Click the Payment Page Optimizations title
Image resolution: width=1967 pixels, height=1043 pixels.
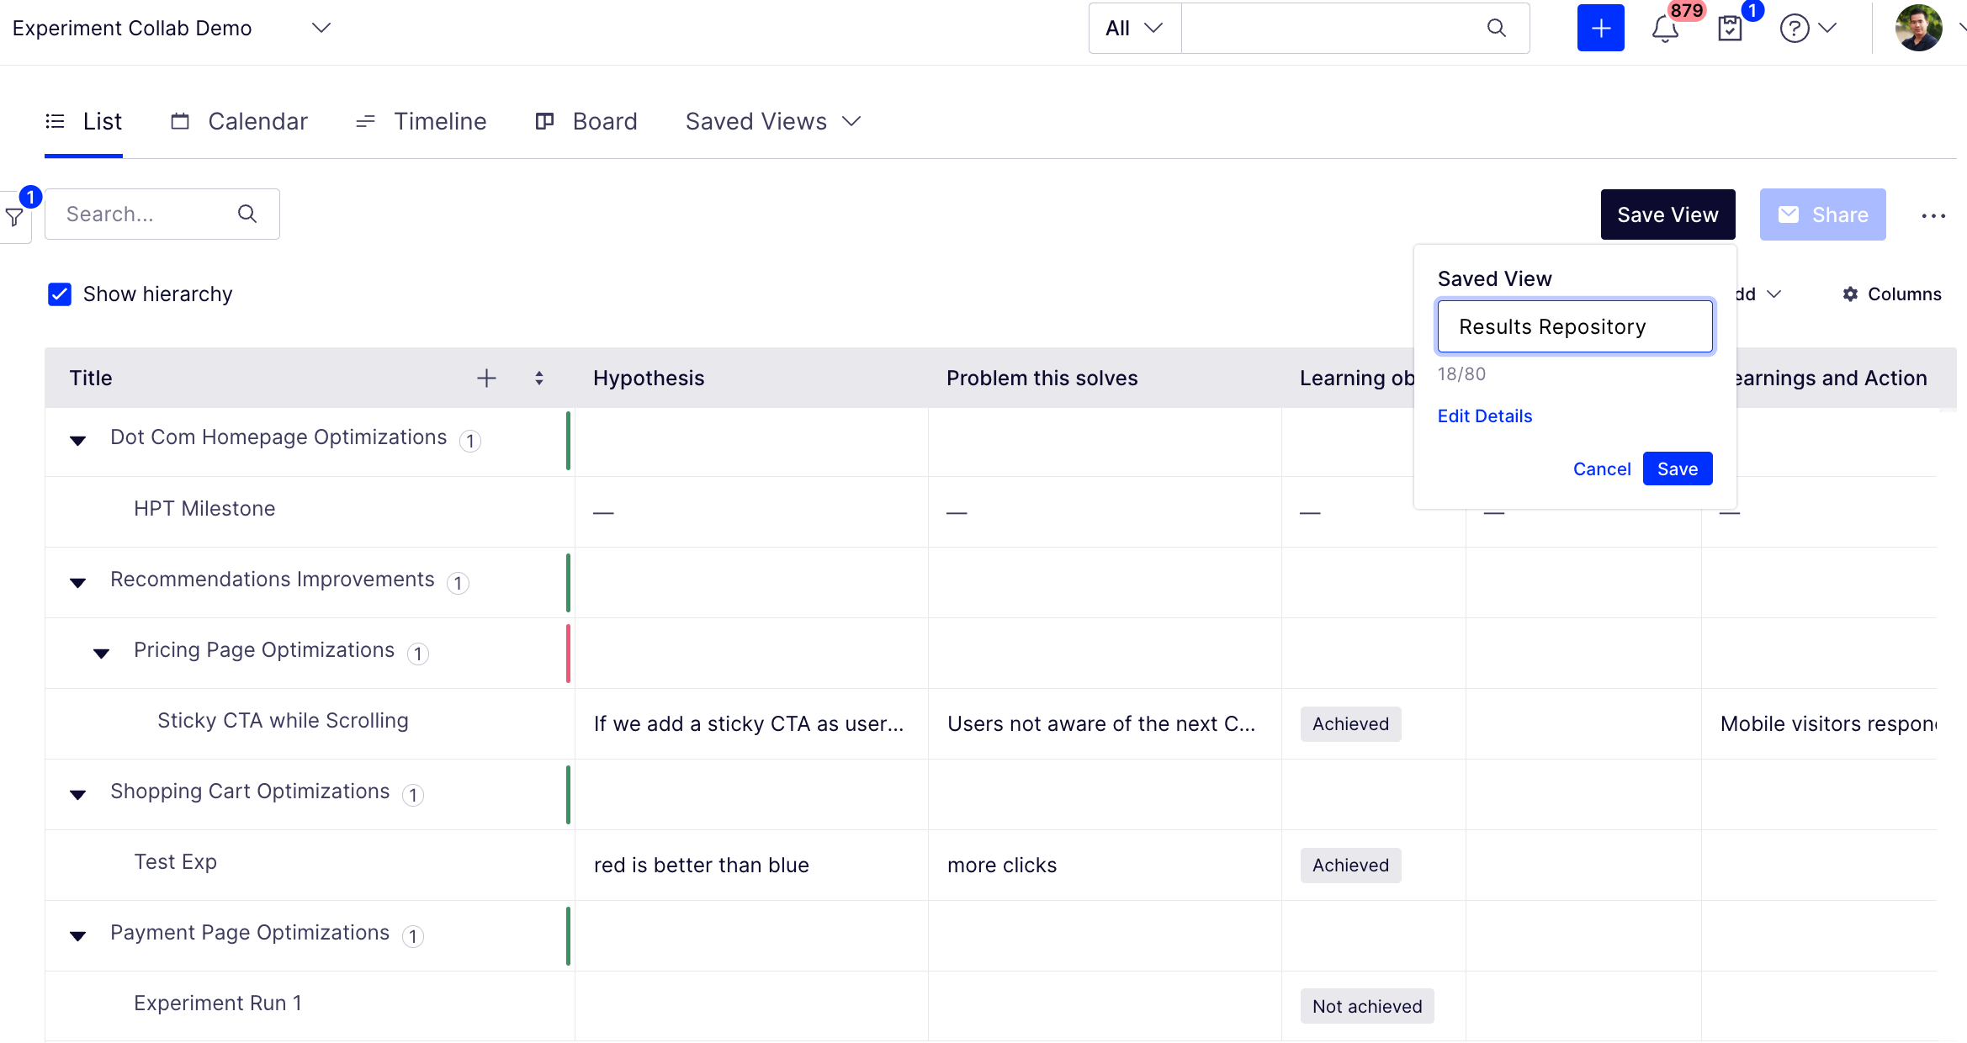(x=250, y=933)
